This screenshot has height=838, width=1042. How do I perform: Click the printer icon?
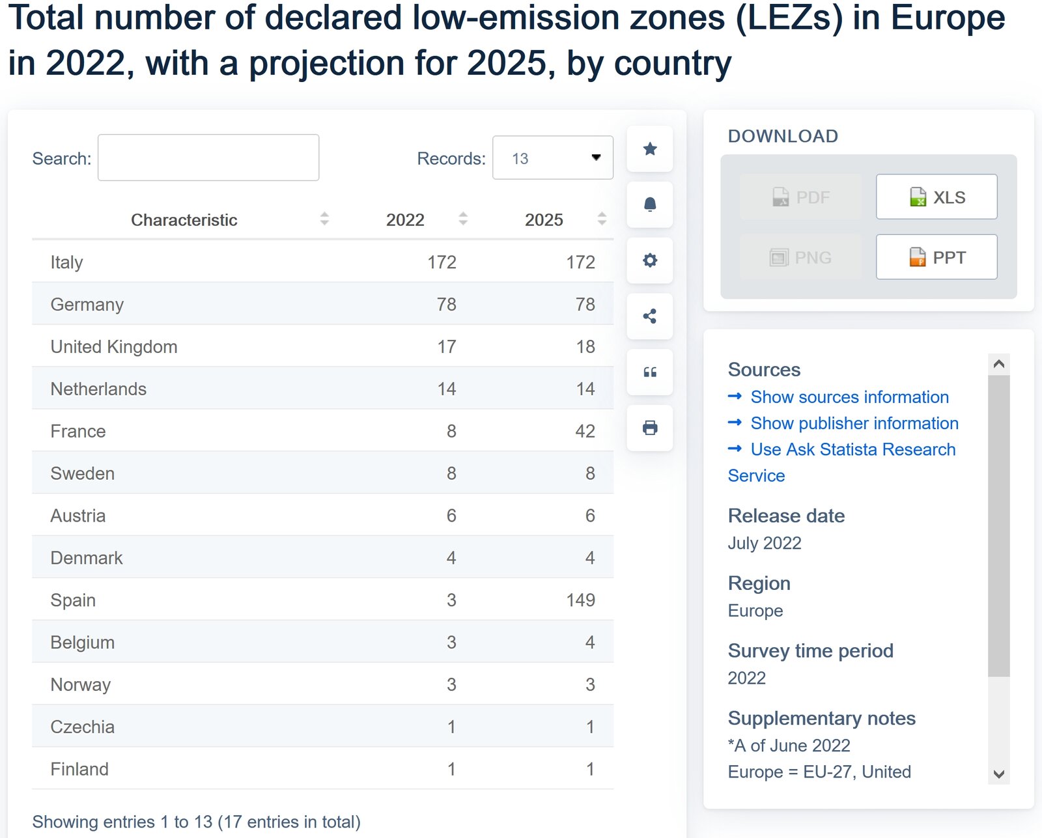649,428
